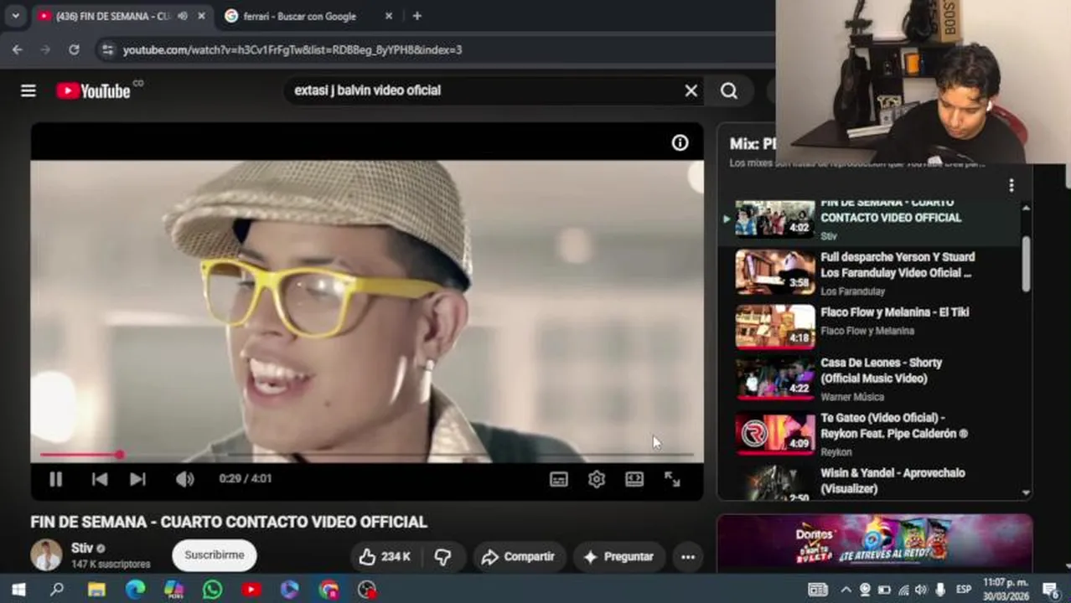Go back in the browser

pyautogui.click(x=18, y=50)
